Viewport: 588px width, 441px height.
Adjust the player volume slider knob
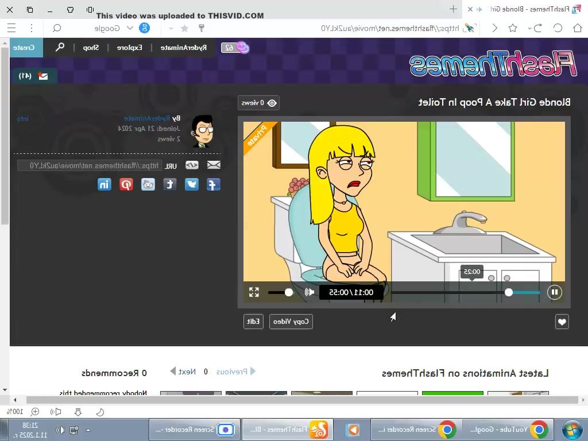point(289,292)
